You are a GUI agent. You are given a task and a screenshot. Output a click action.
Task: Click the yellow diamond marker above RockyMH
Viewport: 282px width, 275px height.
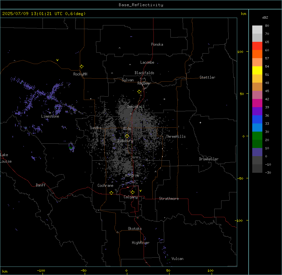click(82, 66)
